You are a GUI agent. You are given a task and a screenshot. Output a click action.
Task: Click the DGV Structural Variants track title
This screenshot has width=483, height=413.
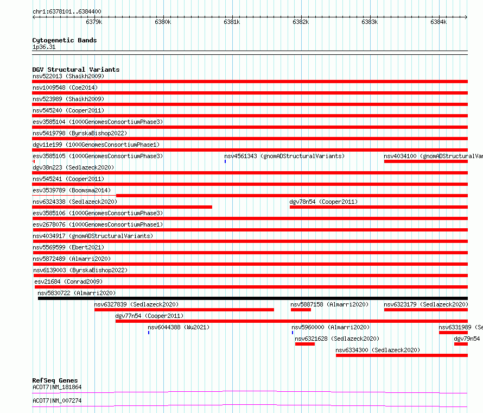76,70
